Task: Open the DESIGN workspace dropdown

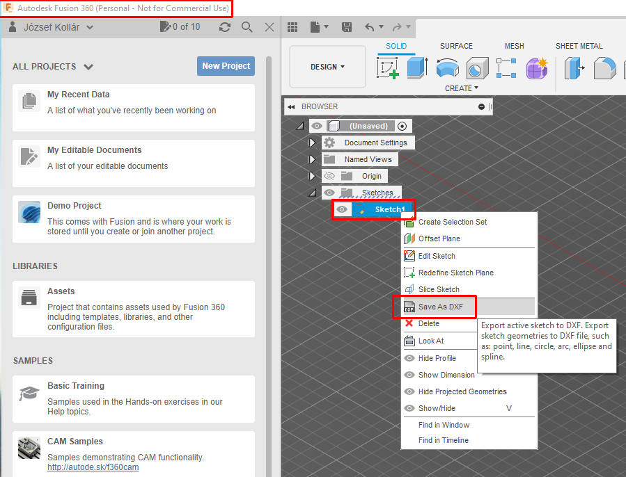Action: (327, 67)
